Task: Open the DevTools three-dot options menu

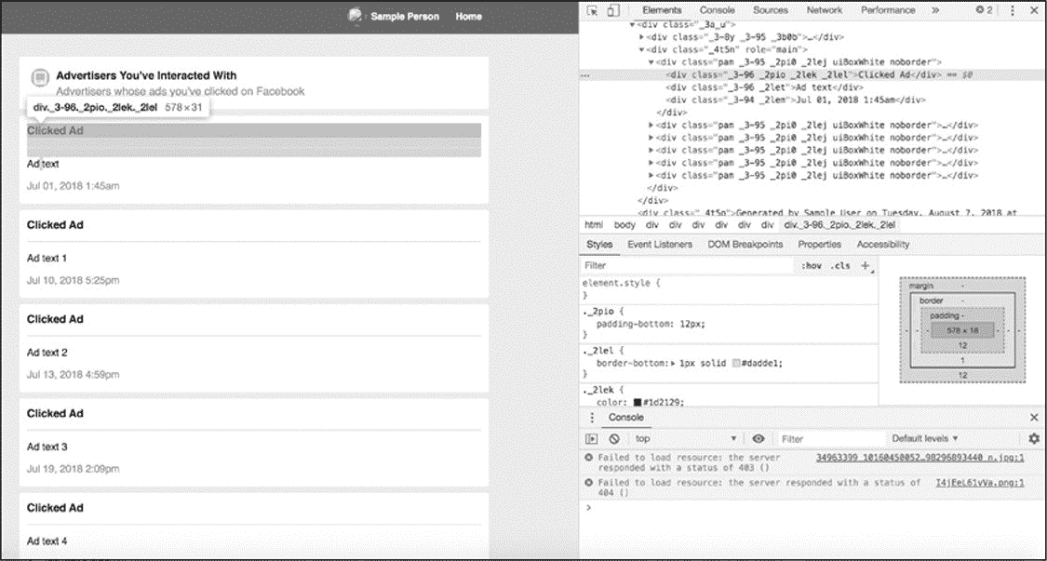Action: [x=1013, y=10]
